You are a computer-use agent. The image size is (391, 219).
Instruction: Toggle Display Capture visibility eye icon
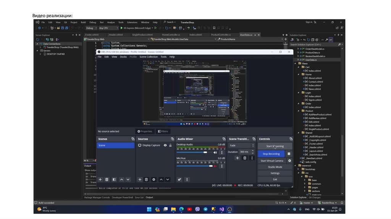(x=165, y=145)
